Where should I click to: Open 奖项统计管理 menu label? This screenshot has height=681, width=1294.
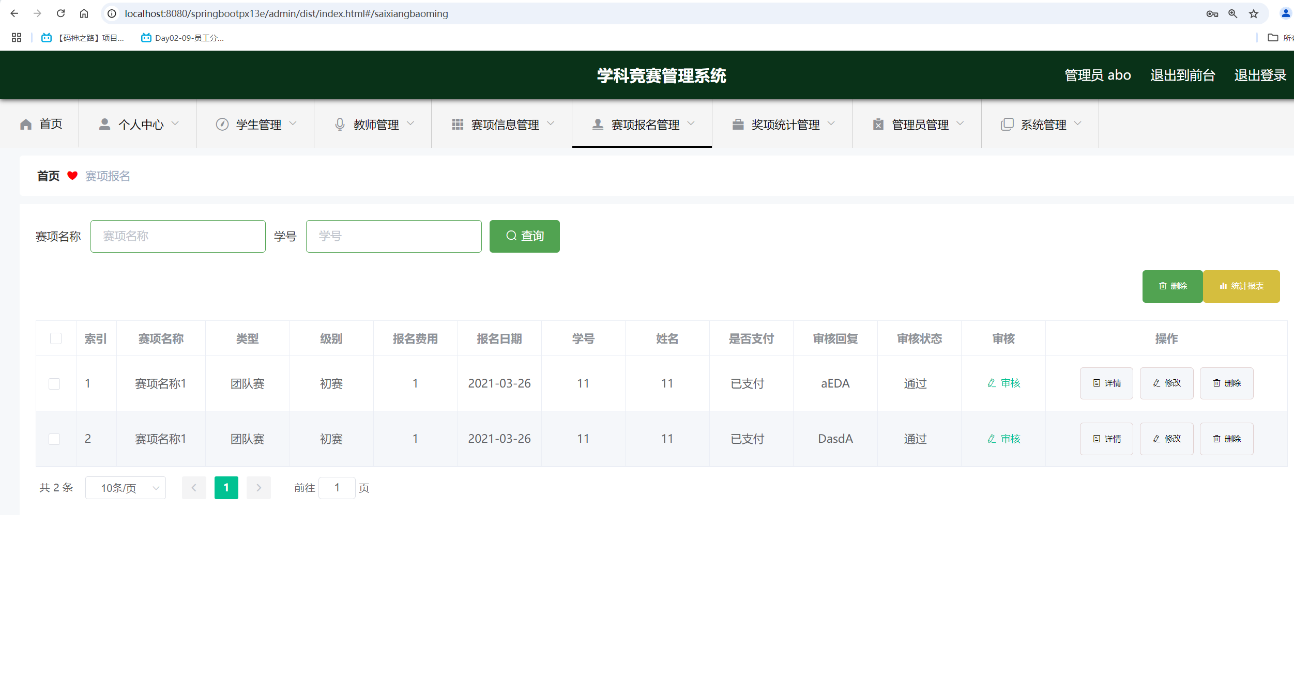click(786, 125)
